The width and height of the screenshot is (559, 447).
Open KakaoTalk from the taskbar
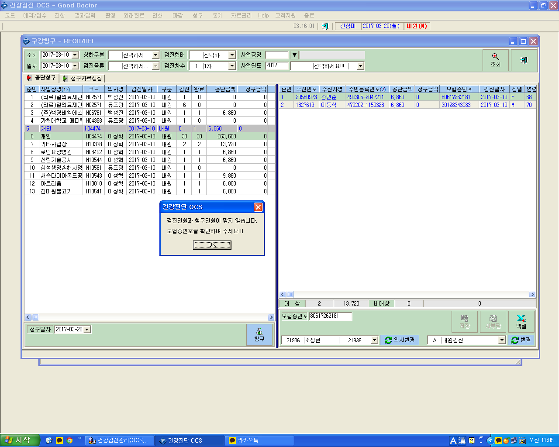point(259,440)
